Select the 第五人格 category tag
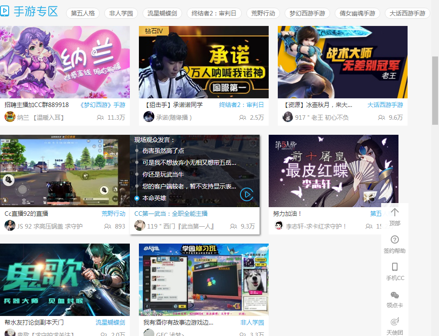439x336 pixels. tap(83, 13)
